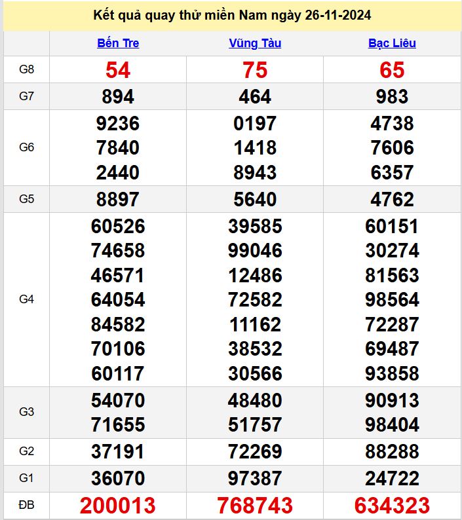Select G5 number 4762

pos(392,199)
